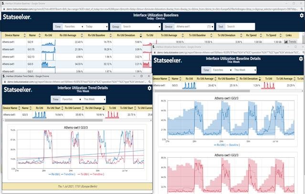Sort by Rx Util Baseline in Baseline Details
The width and height of the screenshot is (305, 194).
[237, 79]
